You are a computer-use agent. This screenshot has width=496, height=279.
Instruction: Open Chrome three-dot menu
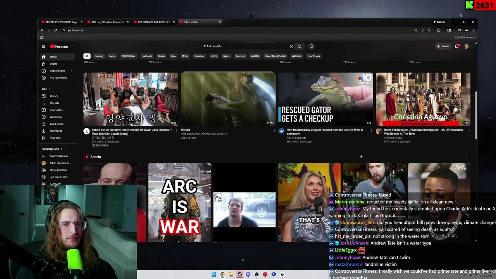pos(473,30)
